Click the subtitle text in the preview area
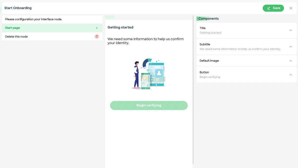Image resolution: width=298 pixels, height=168 pixels. click(145, 41)
